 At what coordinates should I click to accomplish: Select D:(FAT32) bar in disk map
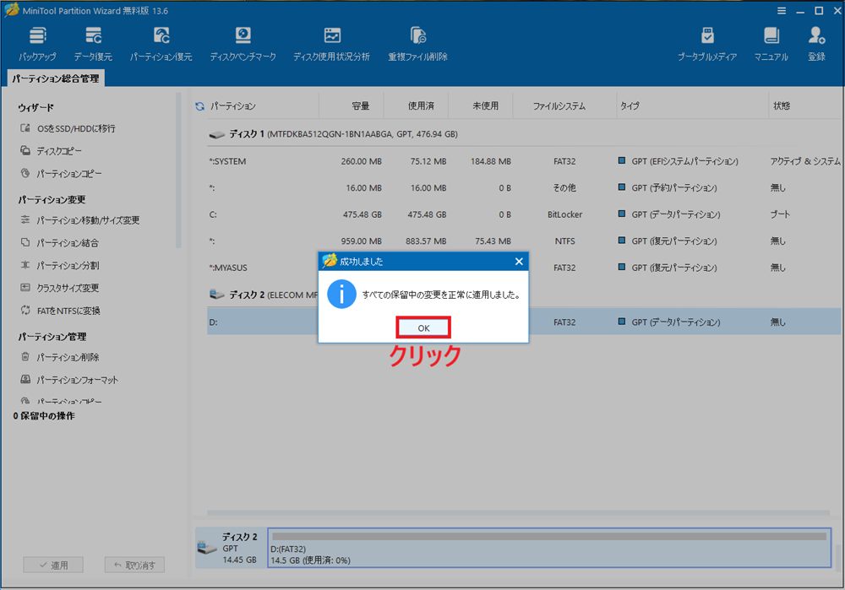pyautogui.click(x=549, y=548)
